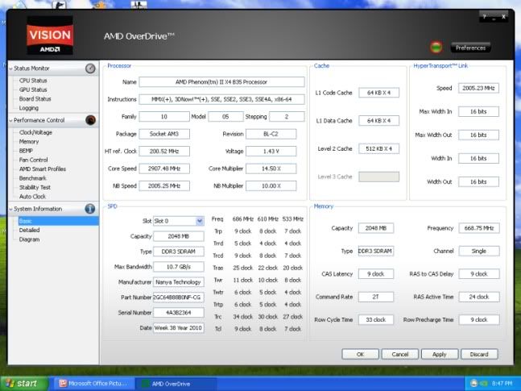The width and height of the screenshot is (521, 391).
Task: Click the Row Cycle Time field
Action: pyautogui.click(x=376, y=319)
